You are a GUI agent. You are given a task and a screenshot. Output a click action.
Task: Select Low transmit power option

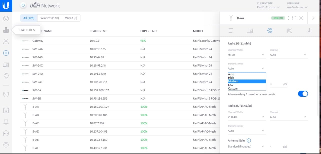coord(247,85)
